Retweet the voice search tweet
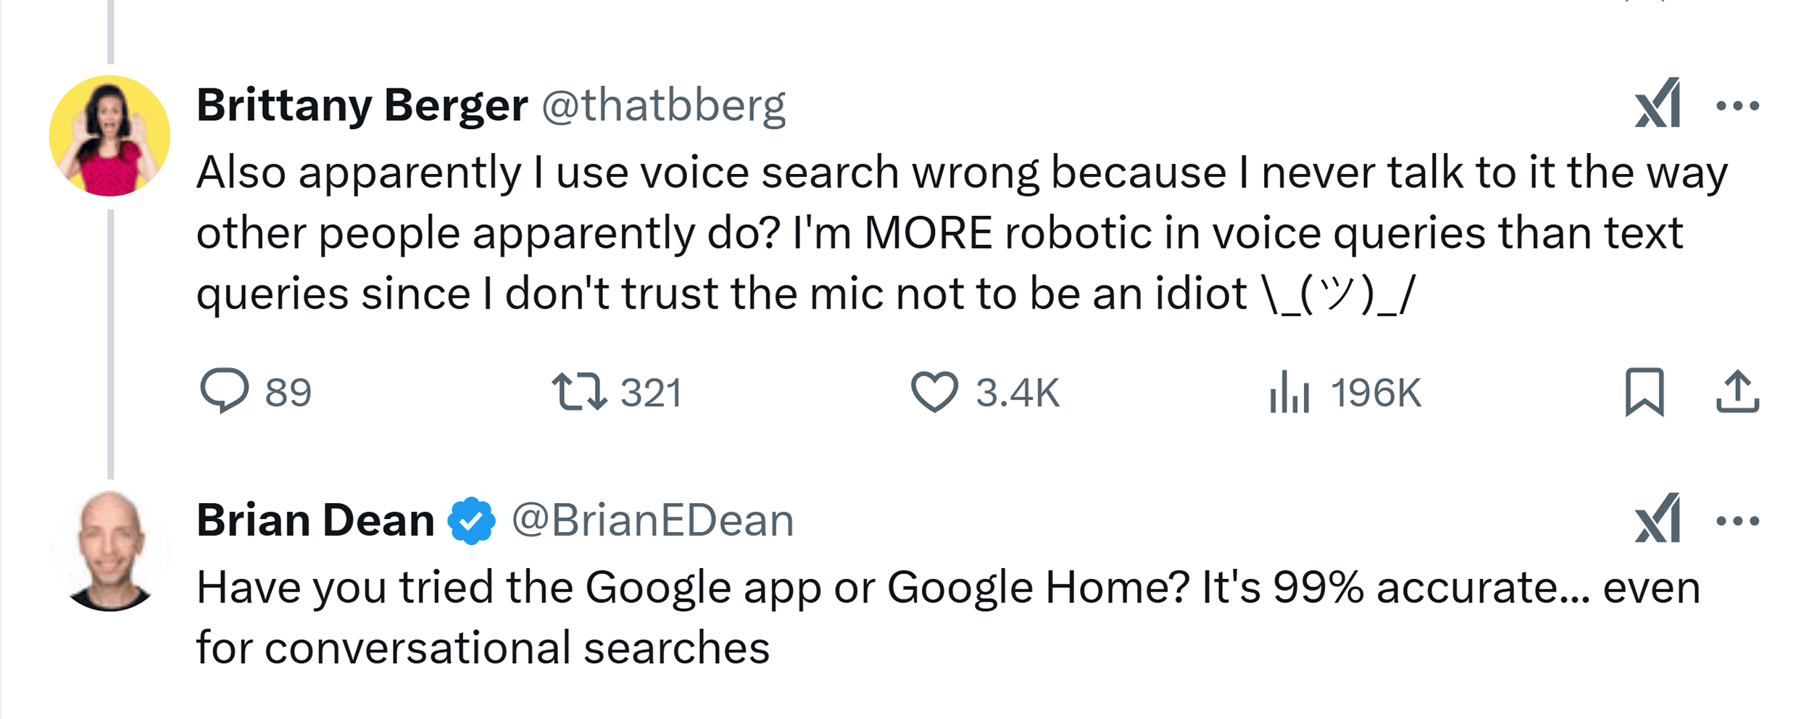Viewport: 1812px width, 719px height. [x=594, y=393]
